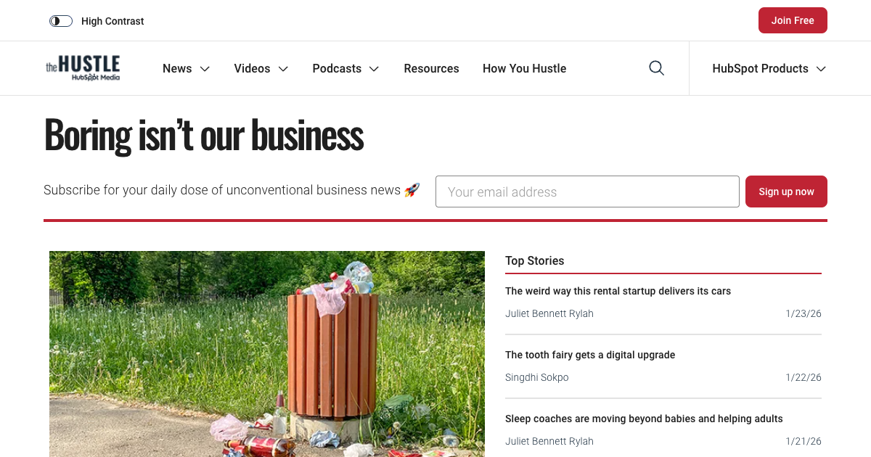Open the overflowing trash can article image
871x457 pixels.
267,354
